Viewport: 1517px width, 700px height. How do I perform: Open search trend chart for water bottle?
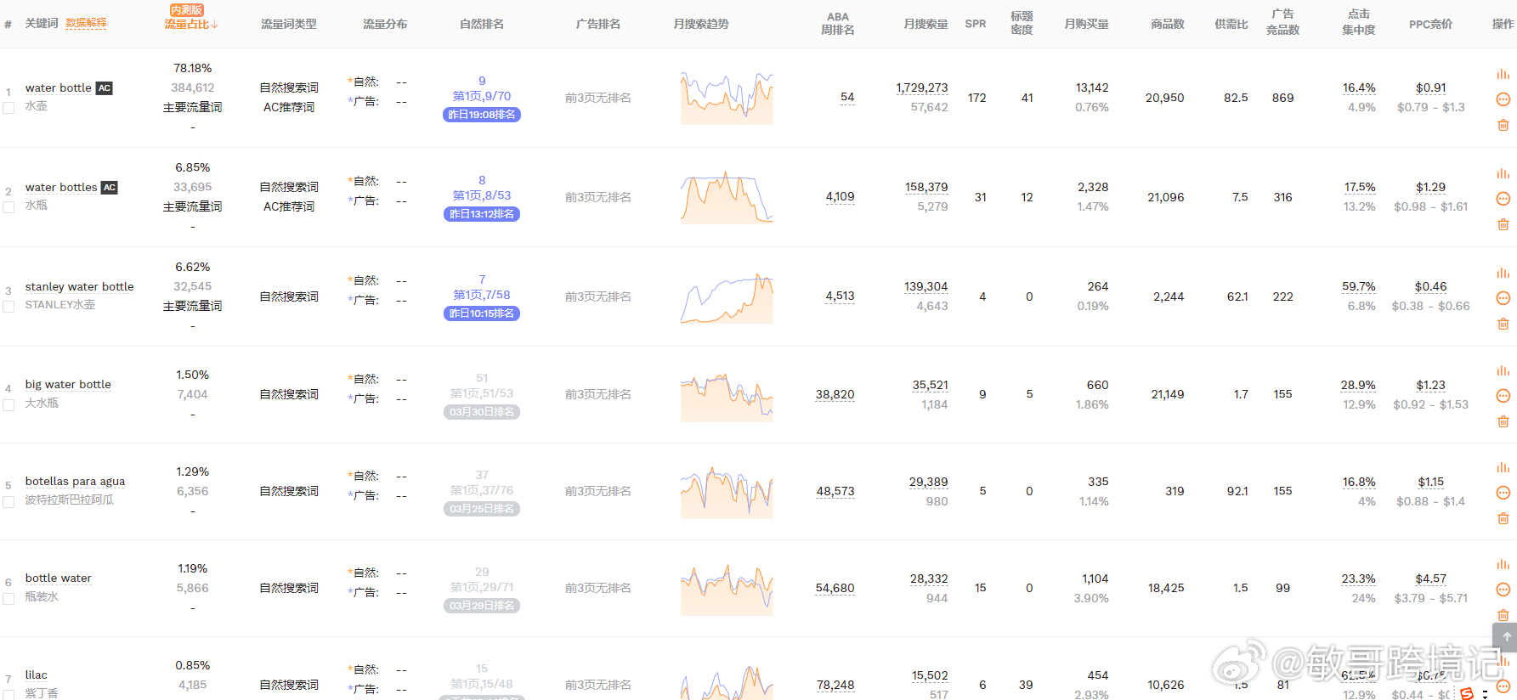pos(727,98)
